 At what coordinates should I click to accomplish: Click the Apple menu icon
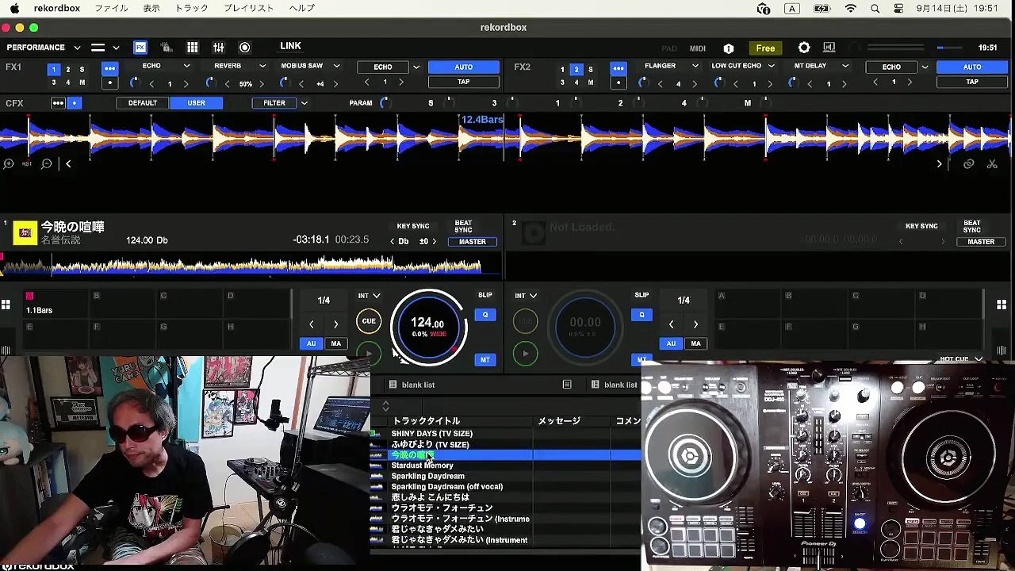click(x=14, y=9)
